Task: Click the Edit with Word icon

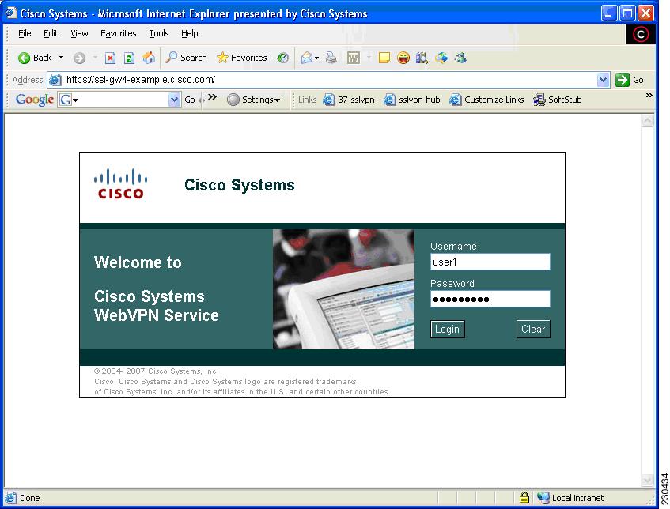Action: [x=354, y=58]
